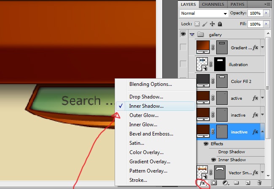
Task: Toggle Inner Shadow effect visibility eye
Action: coord(213,160)
